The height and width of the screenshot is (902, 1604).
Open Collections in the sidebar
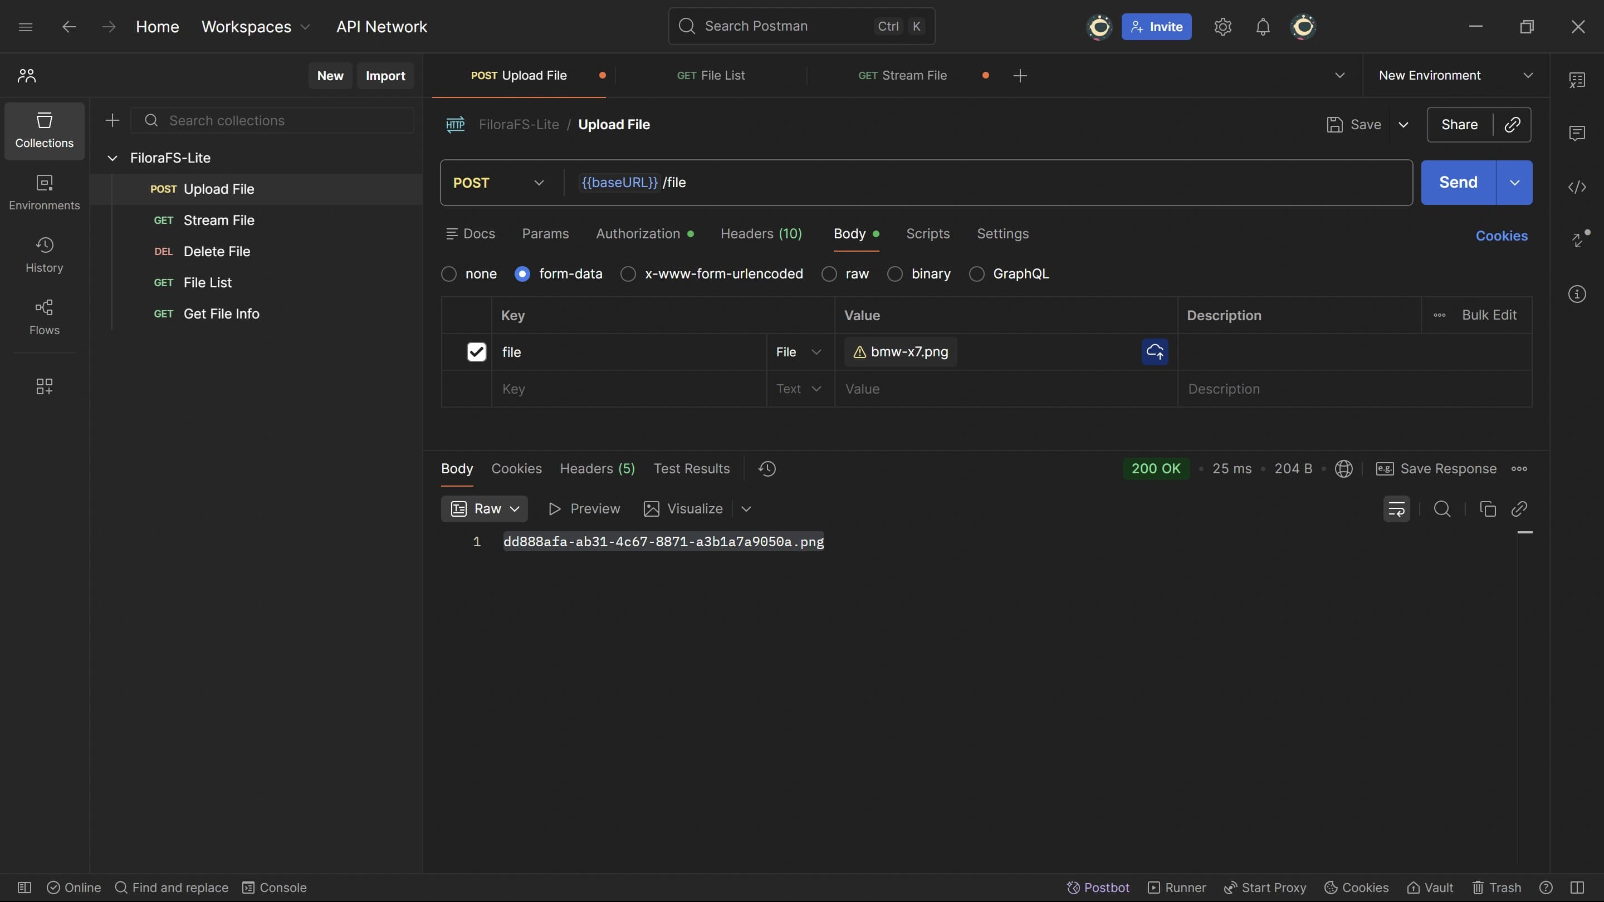(x=44, y=131)
